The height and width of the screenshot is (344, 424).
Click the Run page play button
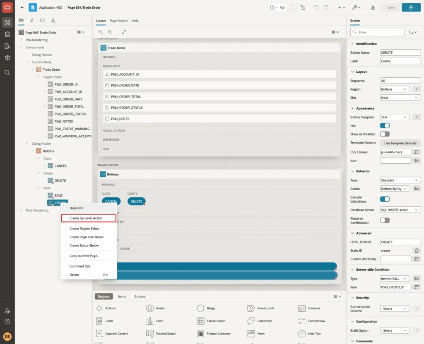(411, 7)
